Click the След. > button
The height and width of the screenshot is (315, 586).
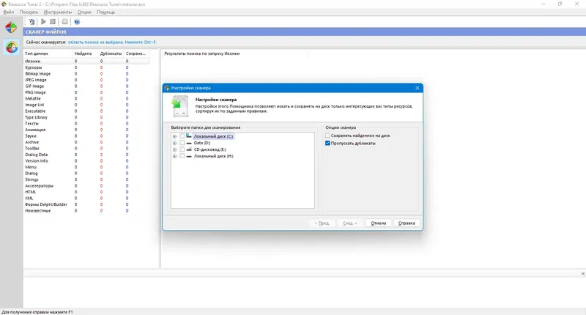point(350,223)
